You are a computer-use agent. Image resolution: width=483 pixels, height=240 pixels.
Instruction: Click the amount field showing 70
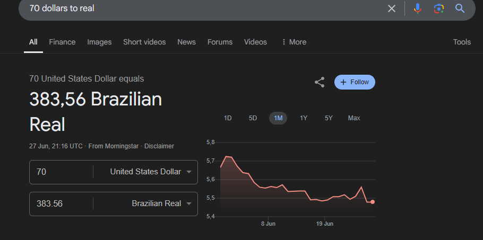point(61,172)
